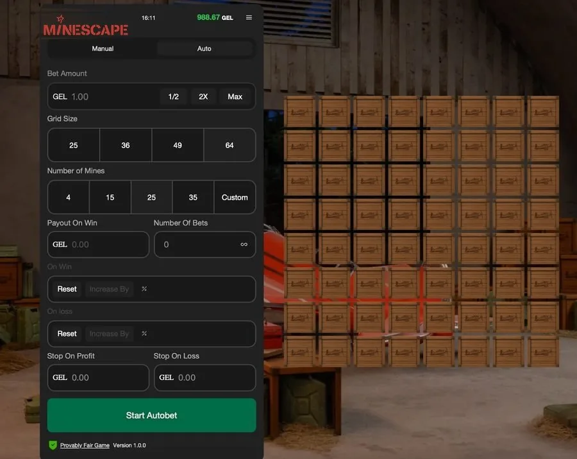Select grid size 36
Viewport: 577px width, 459px height.
126,145
